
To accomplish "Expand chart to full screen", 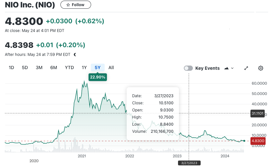I will tap(246, 68).
